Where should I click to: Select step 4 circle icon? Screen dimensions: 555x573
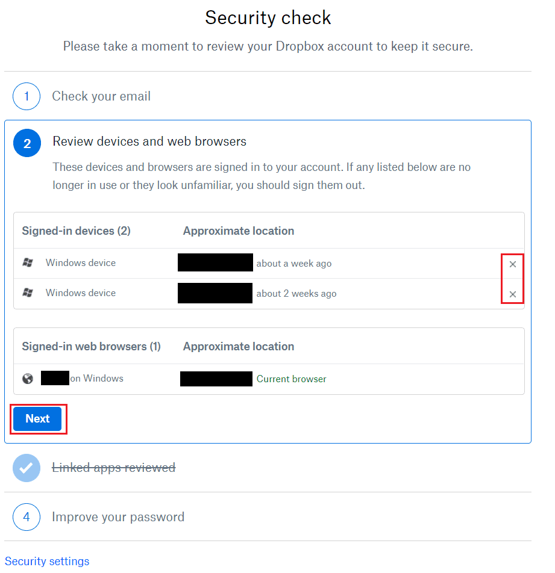[27, 517]
